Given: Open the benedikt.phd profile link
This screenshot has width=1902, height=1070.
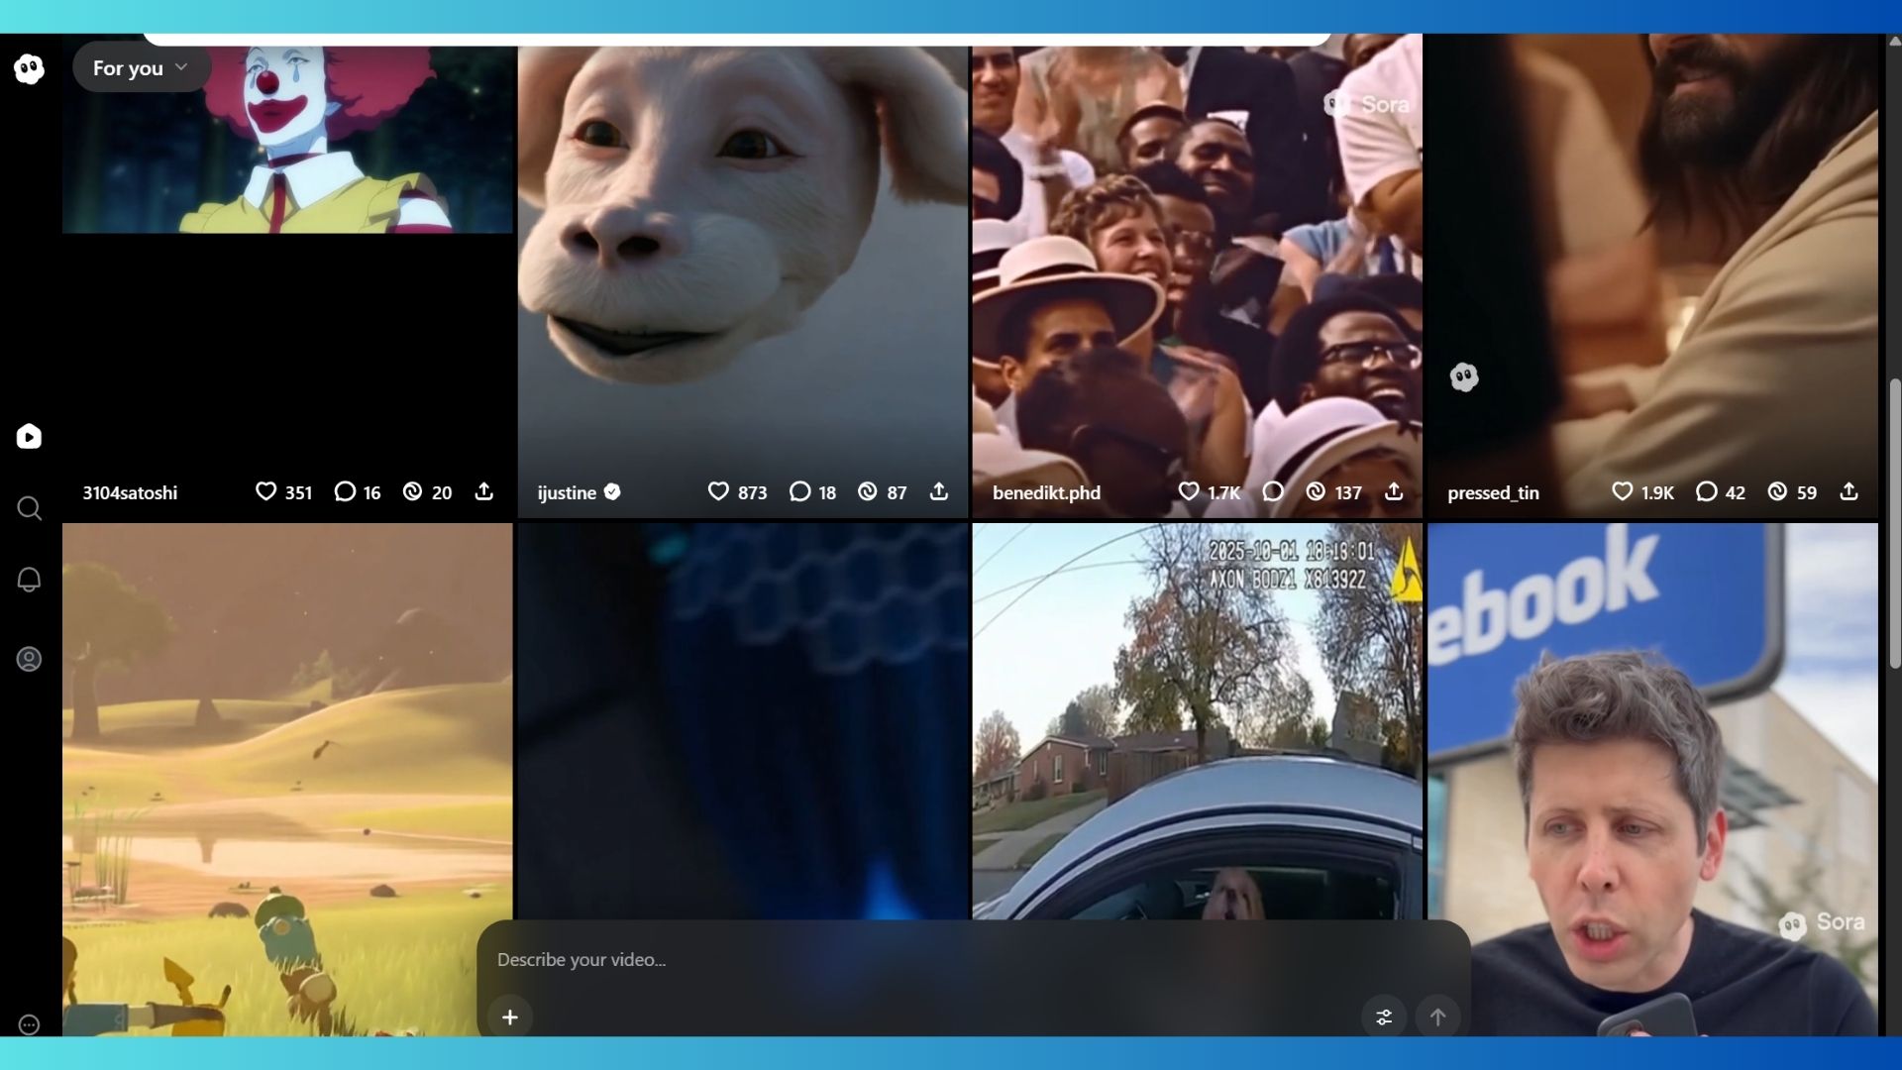Looking at the screenshot, I should tap(1046, 492).
